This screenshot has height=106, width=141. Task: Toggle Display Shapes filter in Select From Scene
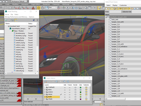(x=109, y=9)
